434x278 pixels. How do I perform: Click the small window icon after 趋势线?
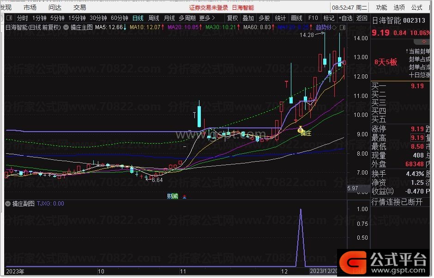(x=343, y=27)
